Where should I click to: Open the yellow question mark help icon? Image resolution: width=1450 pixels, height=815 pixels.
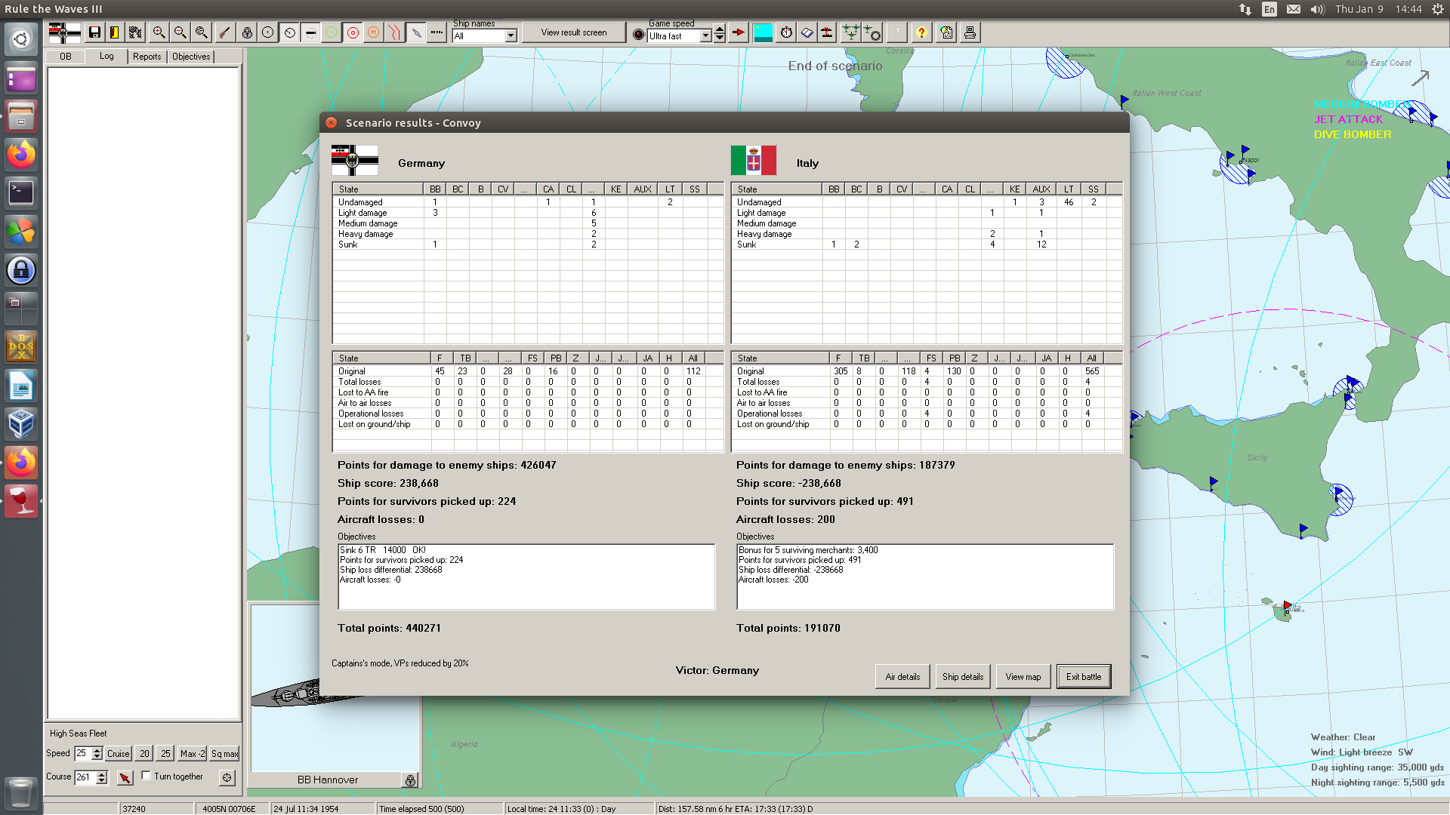point(921,32)
